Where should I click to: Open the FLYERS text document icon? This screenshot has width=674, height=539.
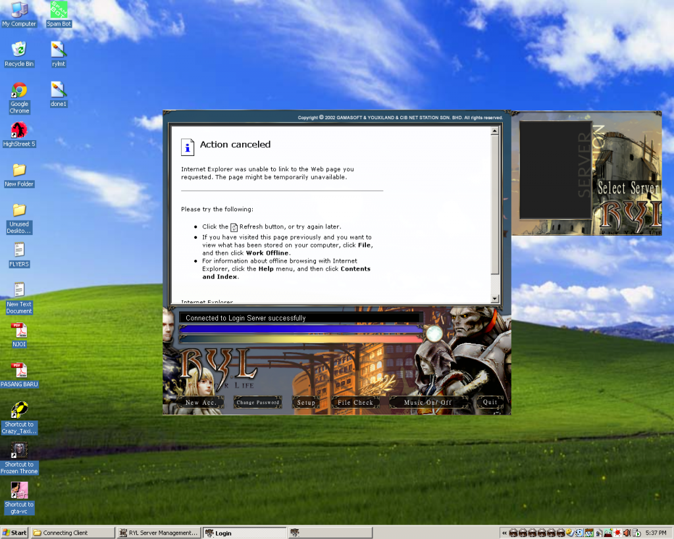pyautogui.click(x=19, y=250)
